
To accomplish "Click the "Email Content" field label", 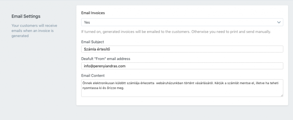I will click(93, 76).
